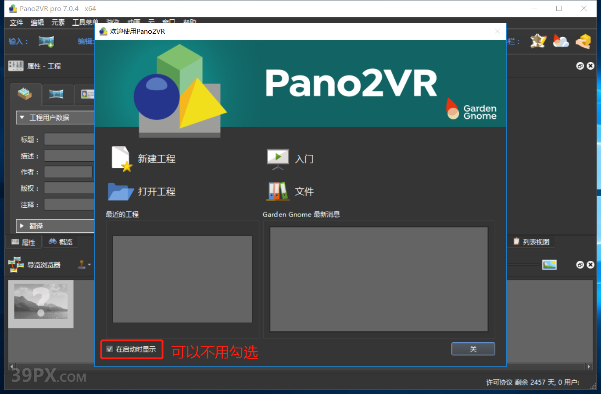Open the Google Maps tour map icon

tap(538, 41)
